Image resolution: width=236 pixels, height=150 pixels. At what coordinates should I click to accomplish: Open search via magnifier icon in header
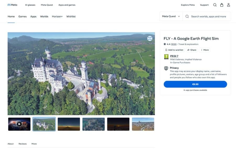click(215, 5)
